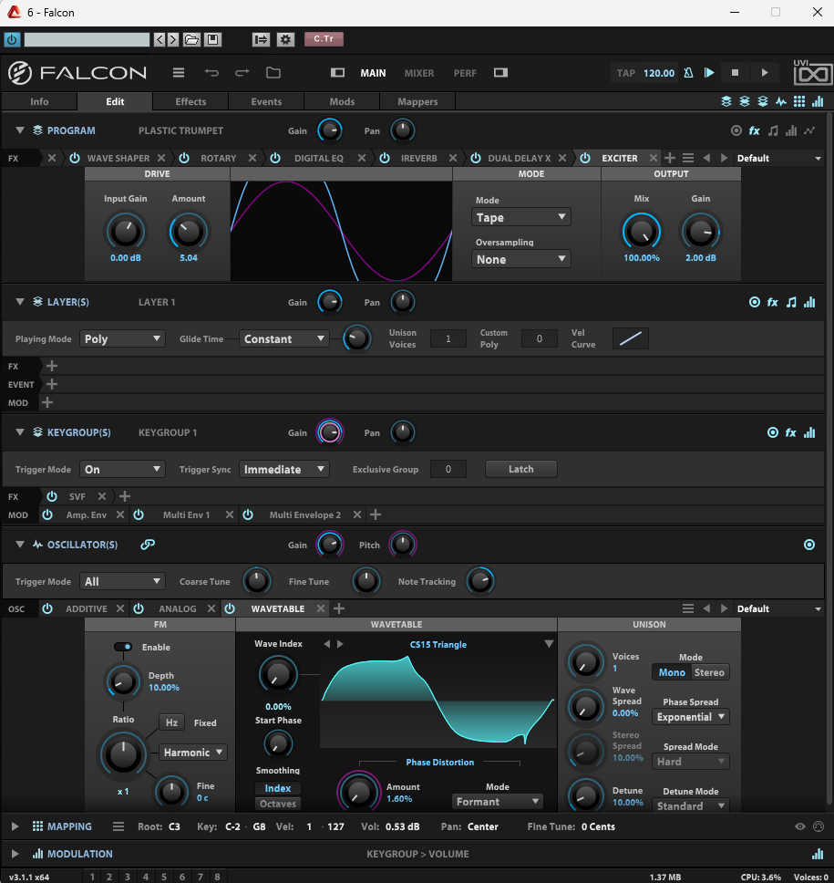Image resolution: width=834 pixels, height=883 pixels.
Task: Toggle Amp. Env modulation power
Action: [x=47, y=514]
